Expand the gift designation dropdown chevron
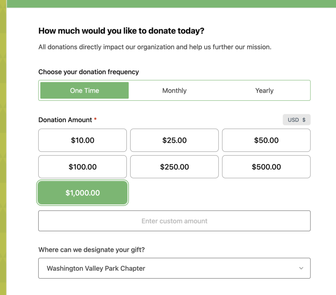This screenshot has height=295, width=336. coord(301,268)
